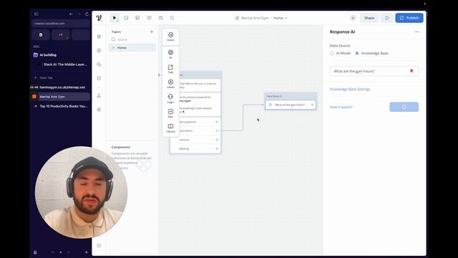This screenshot has height=258, width=458.
Task: Open the Dev step menu
Action: (x=170, y=113)
